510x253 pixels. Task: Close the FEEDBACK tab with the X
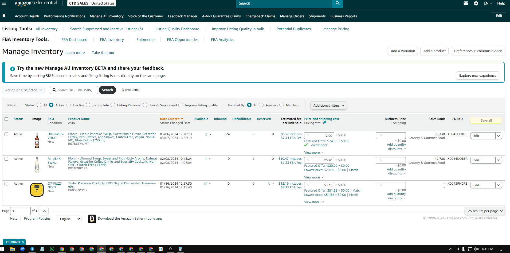[23, 242]
